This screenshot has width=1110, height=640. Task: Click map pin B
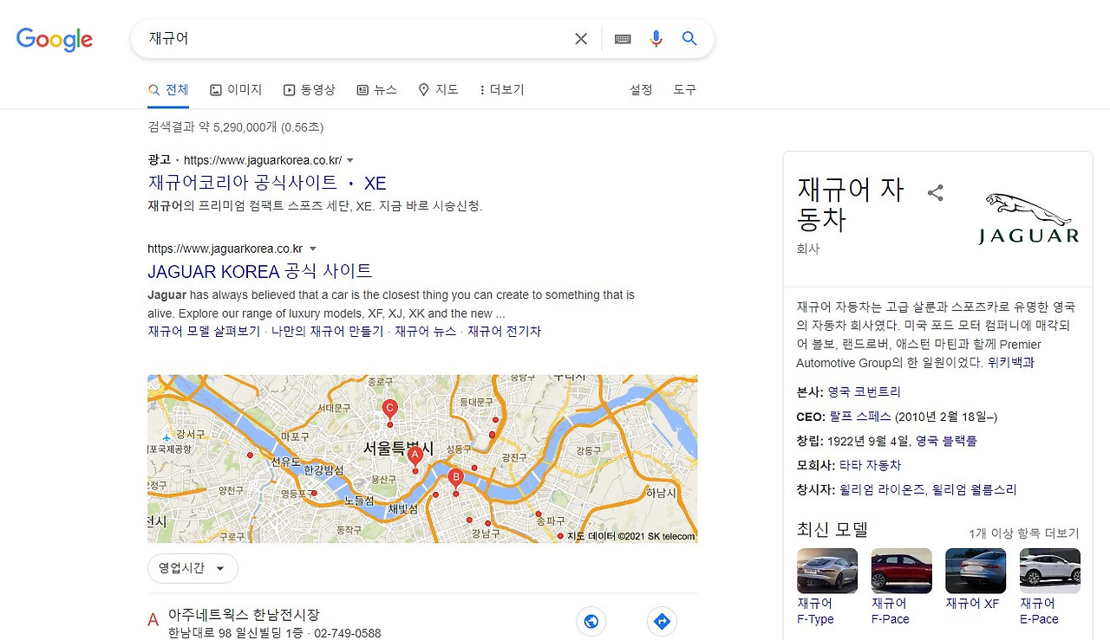pos(455,480)
